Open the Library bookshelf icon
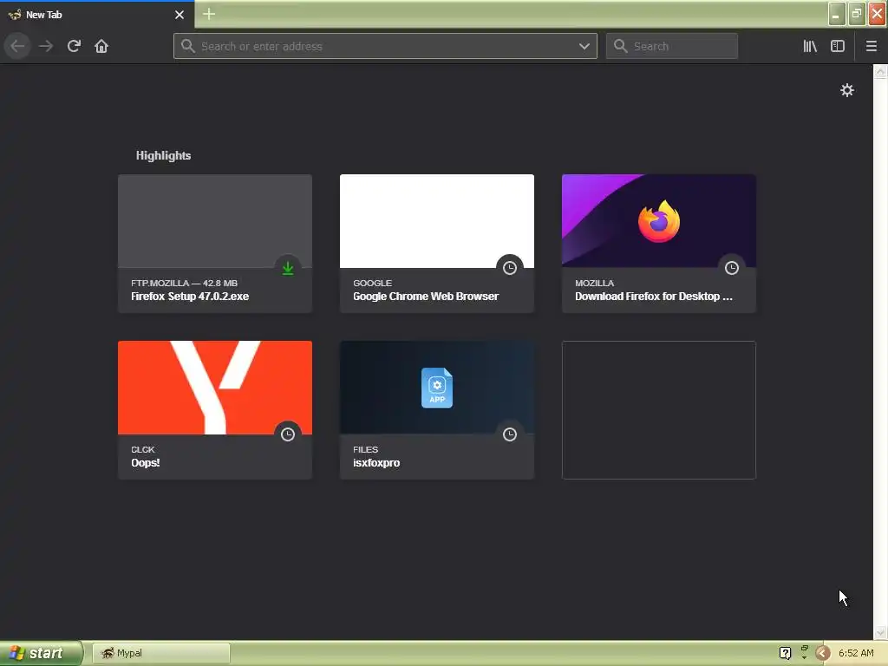 (x=810, y=46)
